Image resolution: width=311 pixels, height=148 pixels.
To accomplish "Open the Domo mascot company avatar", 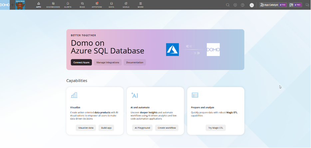I will click(x=20, y=5).
